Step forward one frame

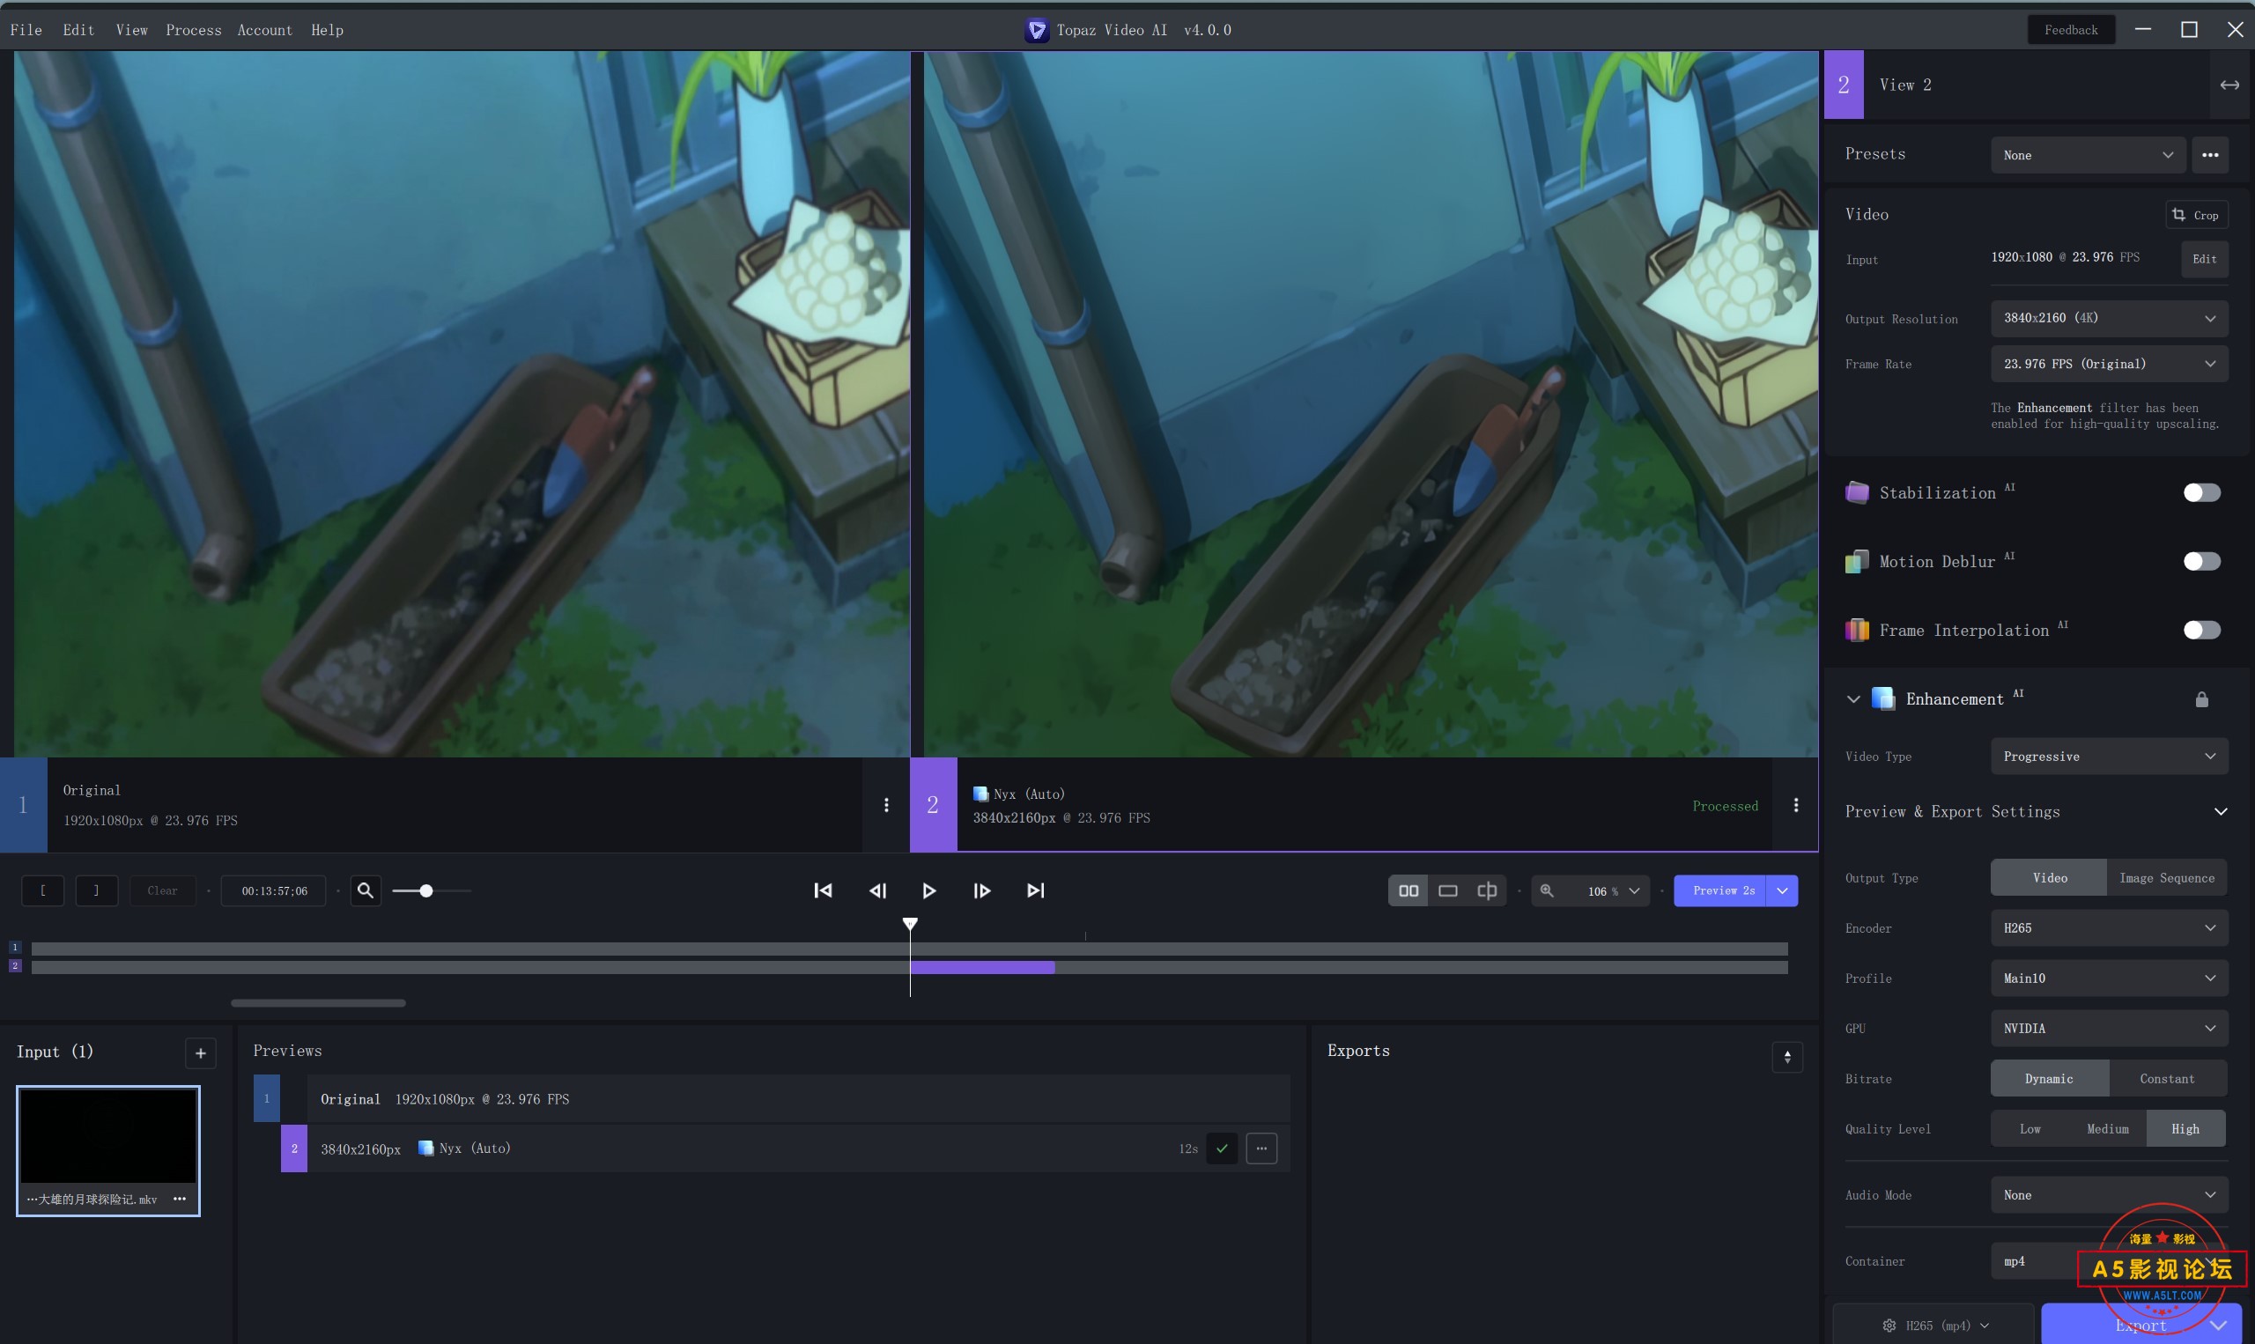point(981,890)
